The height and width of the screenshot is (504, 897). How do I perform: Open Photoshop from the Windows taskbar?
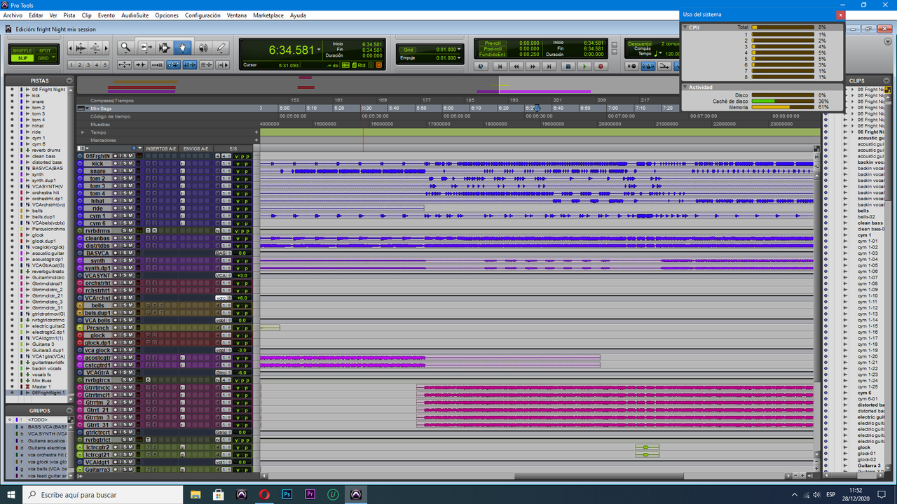(x=287, y=495)
